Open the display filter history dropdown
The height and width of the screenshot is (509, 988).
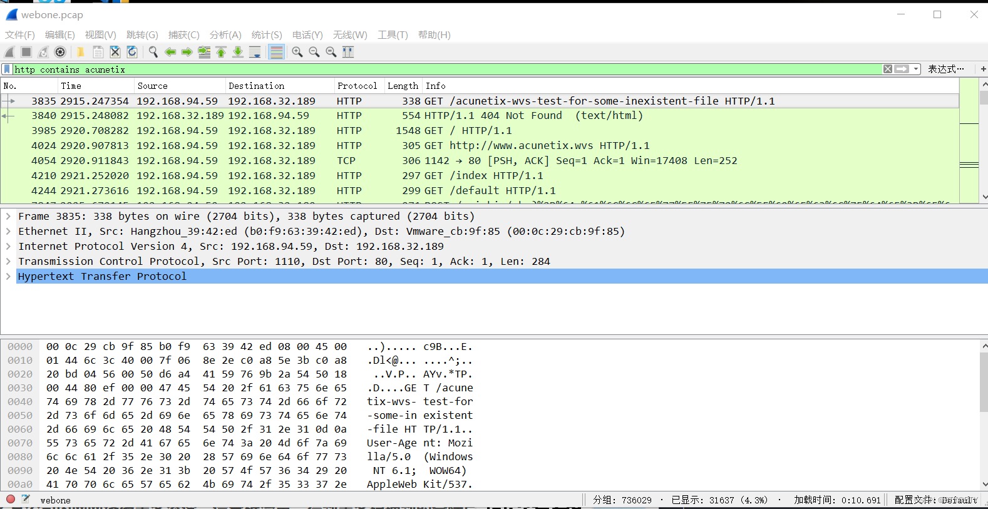[916, 69]
